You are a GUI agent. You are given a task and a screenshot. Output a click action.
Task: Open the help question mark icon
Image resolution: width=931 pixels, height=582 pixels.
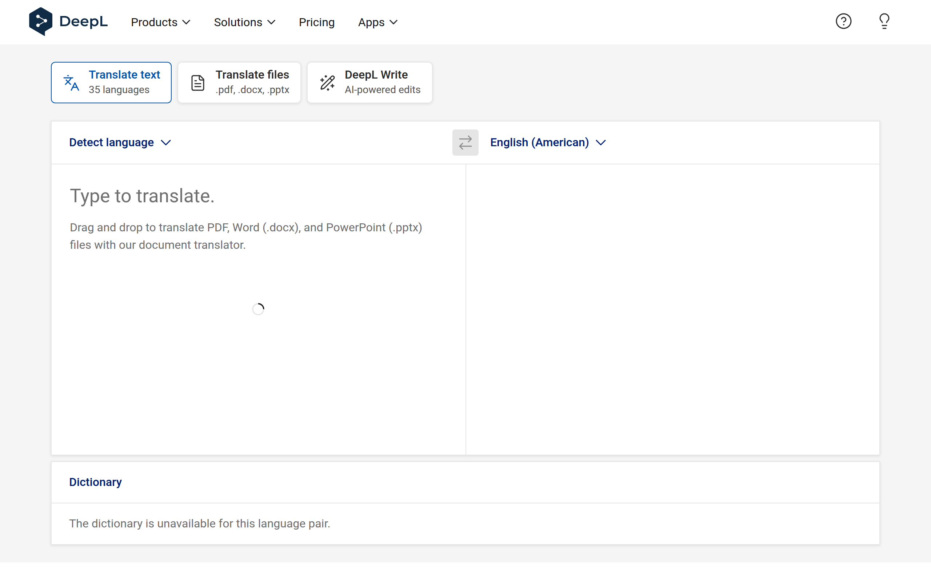843,21
